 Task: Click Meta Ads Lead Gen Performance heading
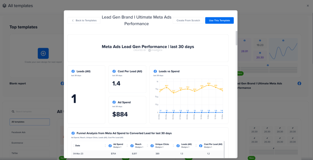click(x=148, y=47)
